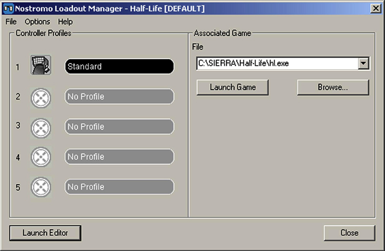Click the No Profile field for controller 2
Viewport: 385px width, 251px height.
119,96
